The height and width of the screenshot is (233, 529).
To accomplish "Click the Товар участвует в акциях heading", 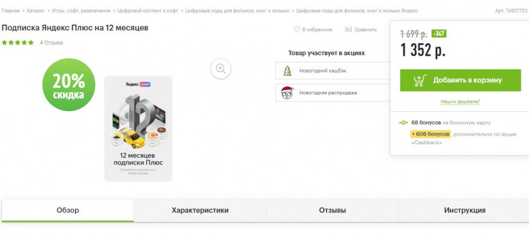I will 327,53.
